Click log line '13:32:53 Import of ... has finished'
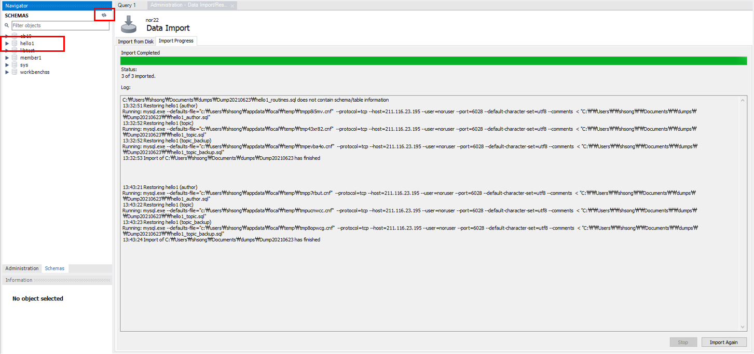Viewport: 754px width, 354px height. [x=222, y=158]
